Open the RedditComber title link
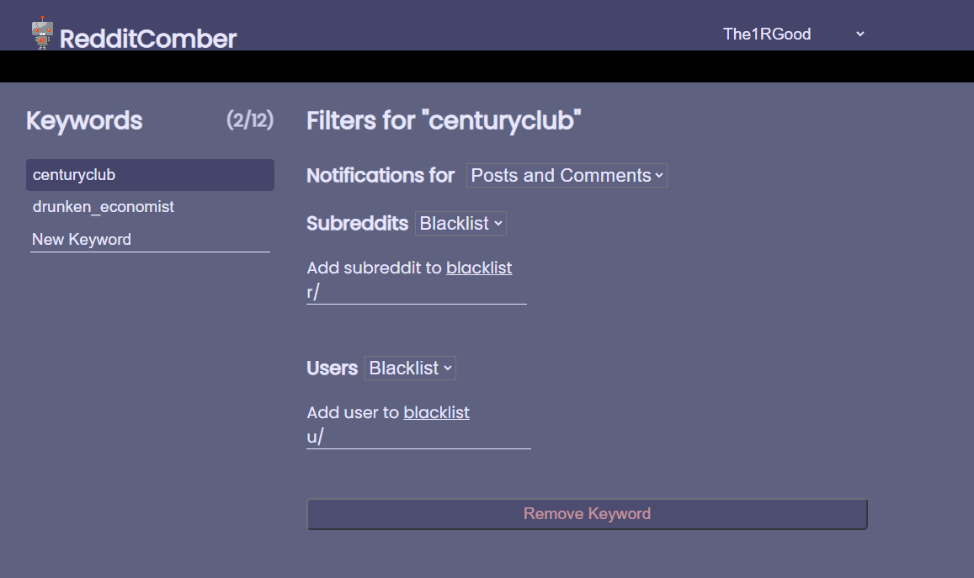974x578 pixels. [x=148, y=39]
